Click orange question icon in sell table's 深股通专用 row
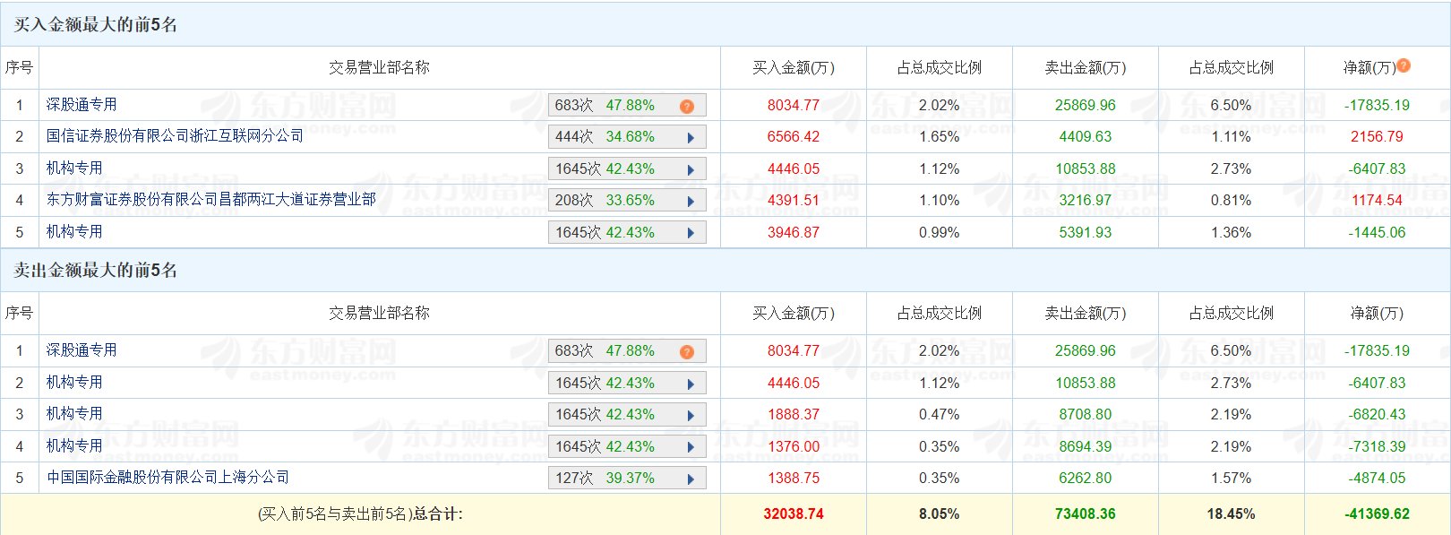 point(686,351)
